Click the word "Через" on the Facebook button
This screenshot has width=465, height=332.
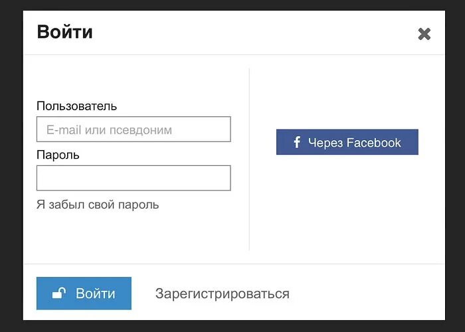pos(325,143)
